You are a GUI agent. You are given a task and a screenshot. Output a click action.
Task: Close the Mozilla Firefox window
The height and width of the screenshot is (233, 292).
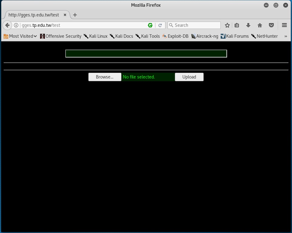click(x=286, y=5)
